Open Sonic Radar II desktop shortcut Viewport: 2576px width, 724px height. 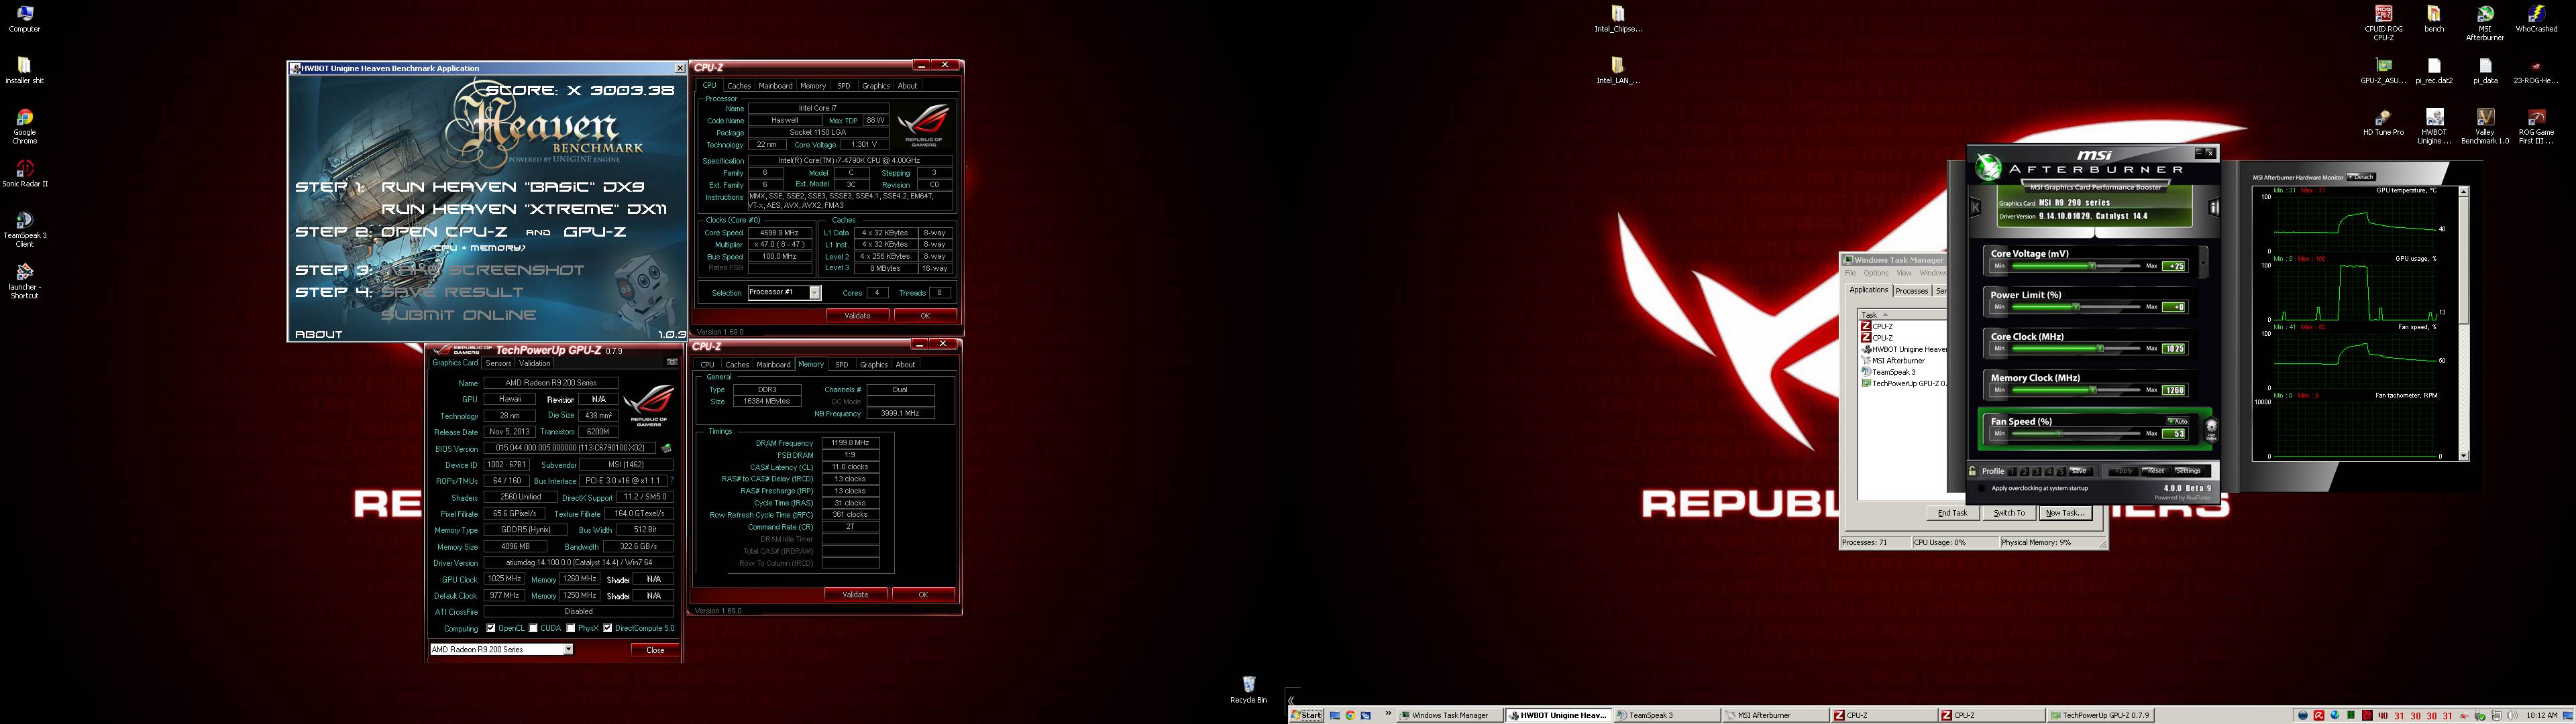pos(24,174)
